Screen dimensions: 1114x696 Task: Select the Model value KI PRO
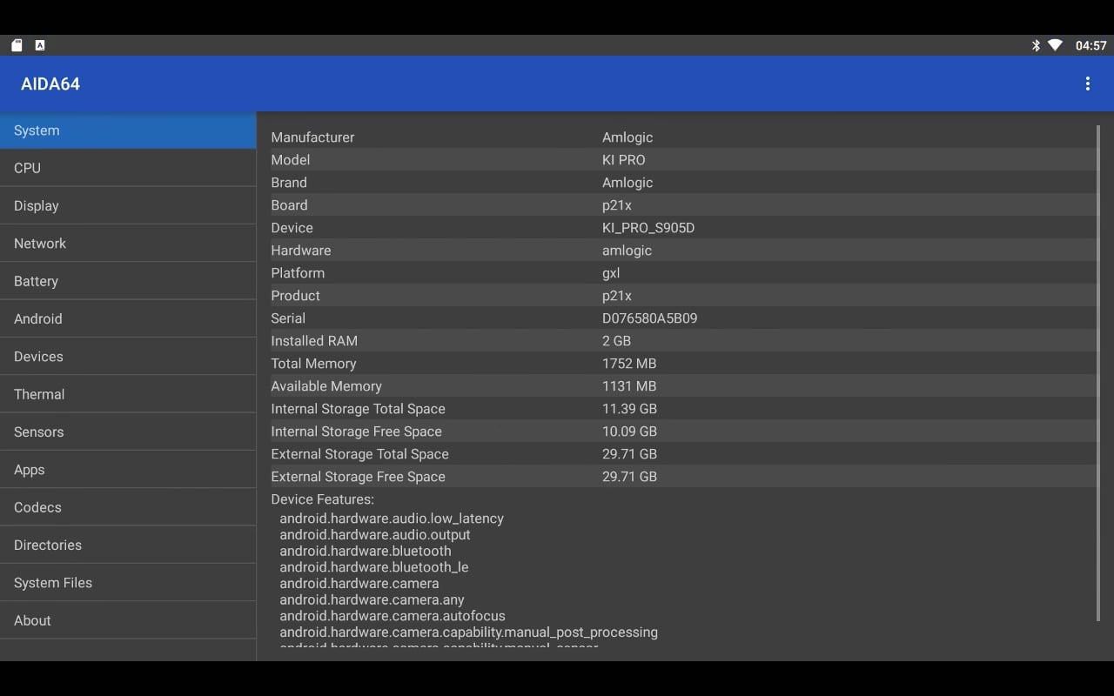[x=624, y=160]
